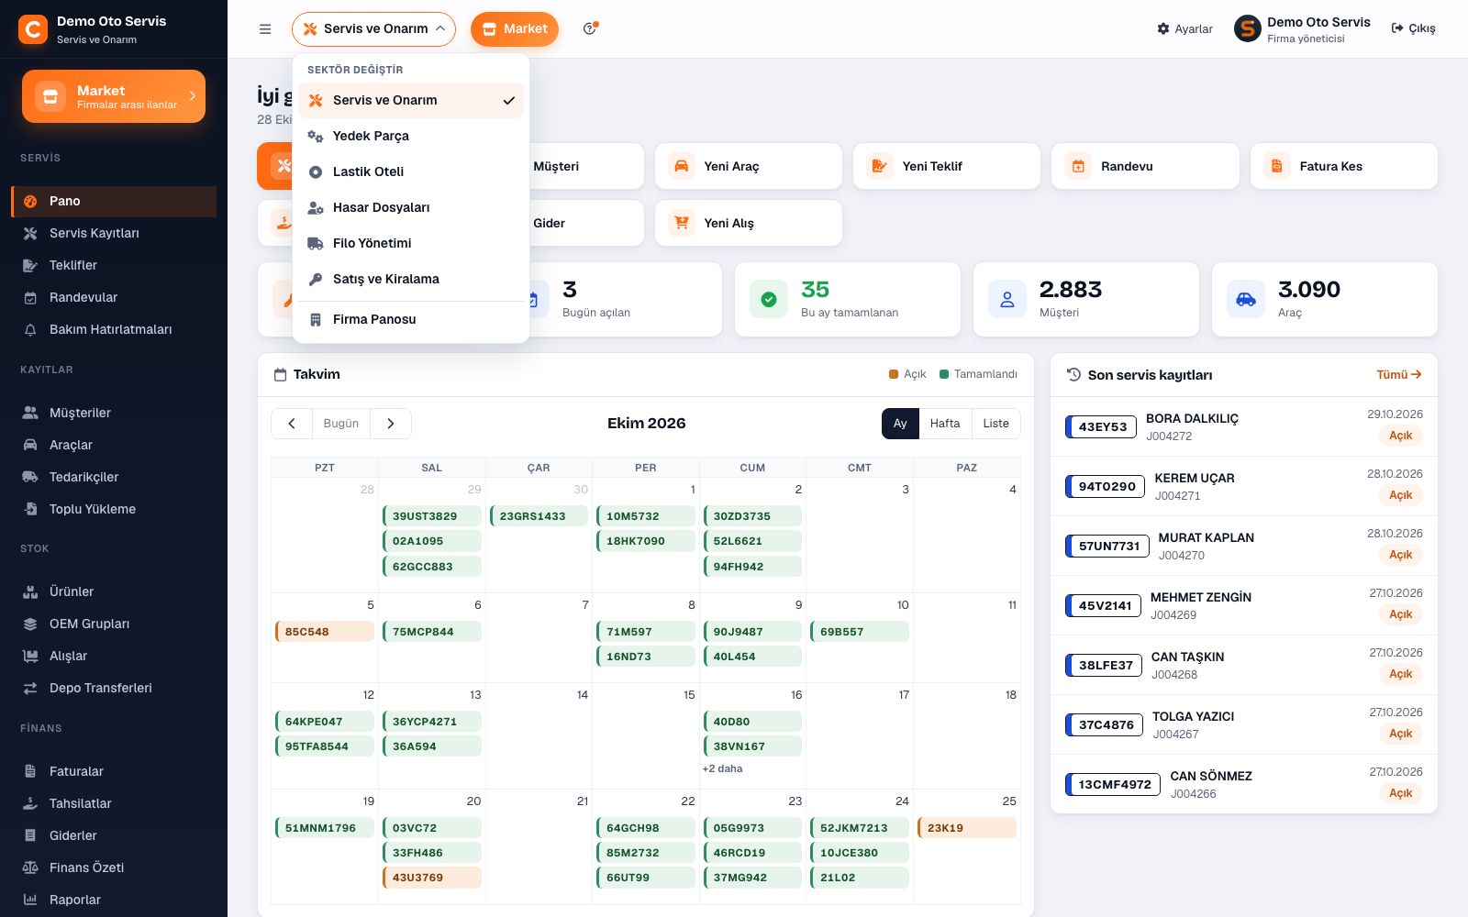Click Fatura Kes quick action
This screenshot has width=1468, height=917.
point(1344,166)
